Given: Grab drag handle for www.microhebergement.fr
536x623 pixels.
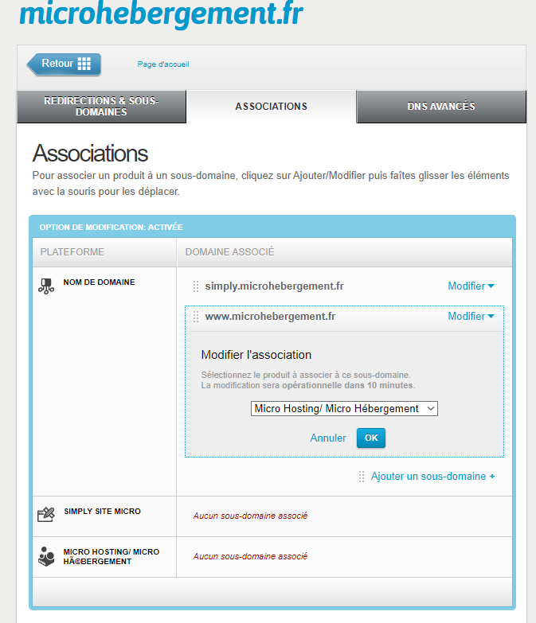Looking at the screenshot, I should pyautogui.click(x=196, y=317).
